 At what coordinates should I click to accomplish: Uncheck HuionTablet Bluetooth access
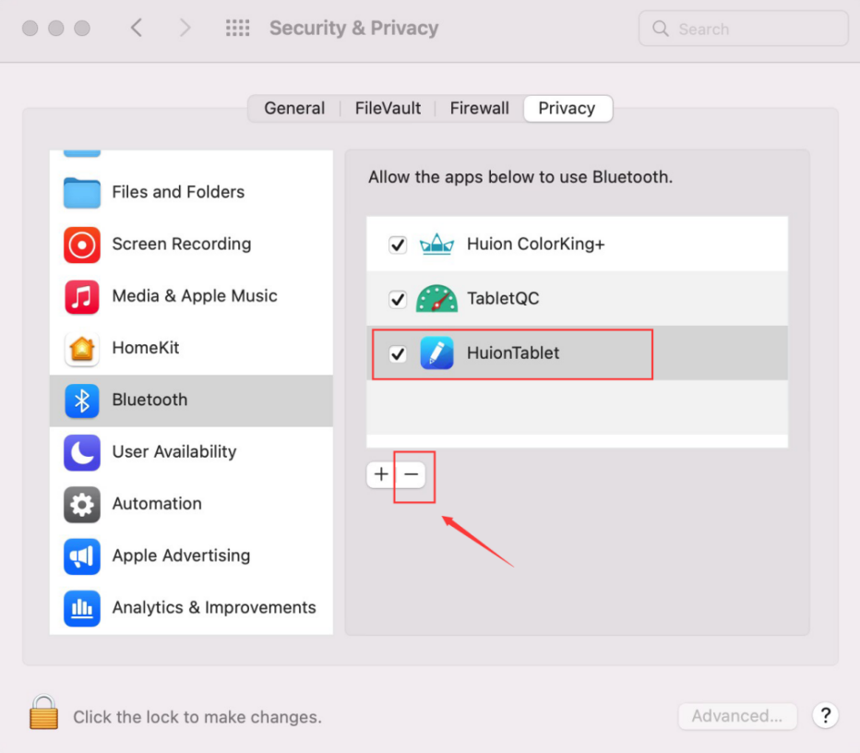click(398, 353)
